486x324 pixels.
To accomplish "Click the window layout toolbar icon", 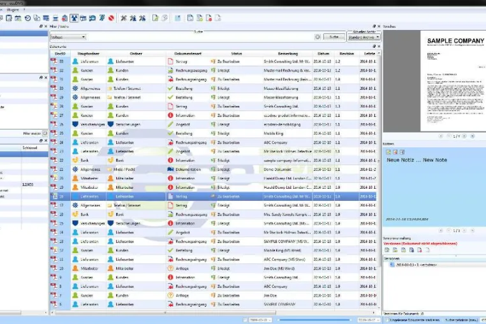I will [x=83, y=18].
